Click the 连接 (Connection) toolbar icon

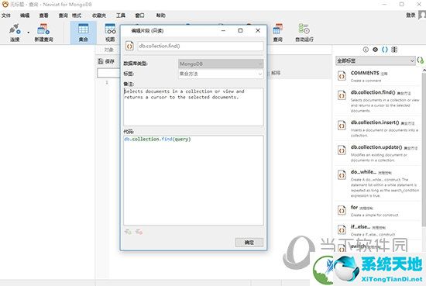pos(15,33)
